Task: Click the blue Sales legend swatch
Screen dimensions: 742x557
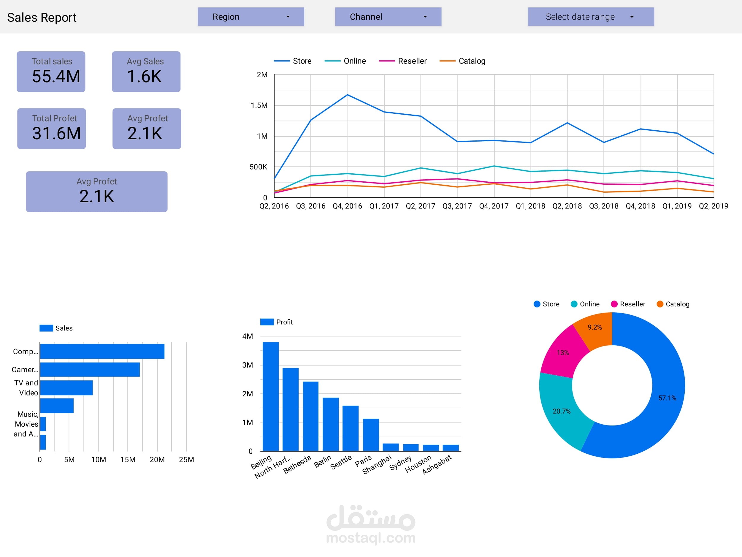Action: coord(46,328)
